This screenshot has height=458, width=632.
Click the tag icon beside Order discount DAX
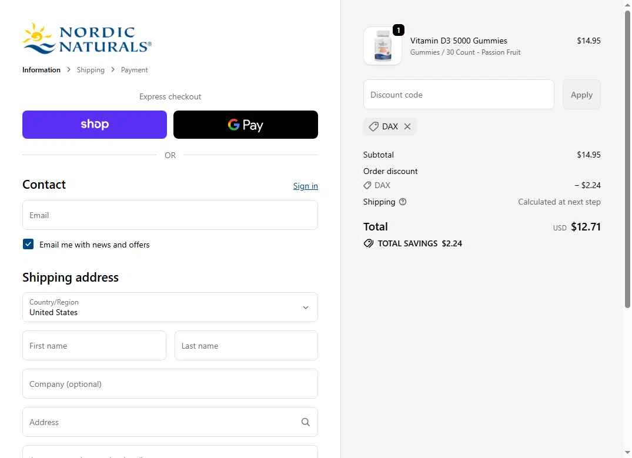click(x=367, y=185)
